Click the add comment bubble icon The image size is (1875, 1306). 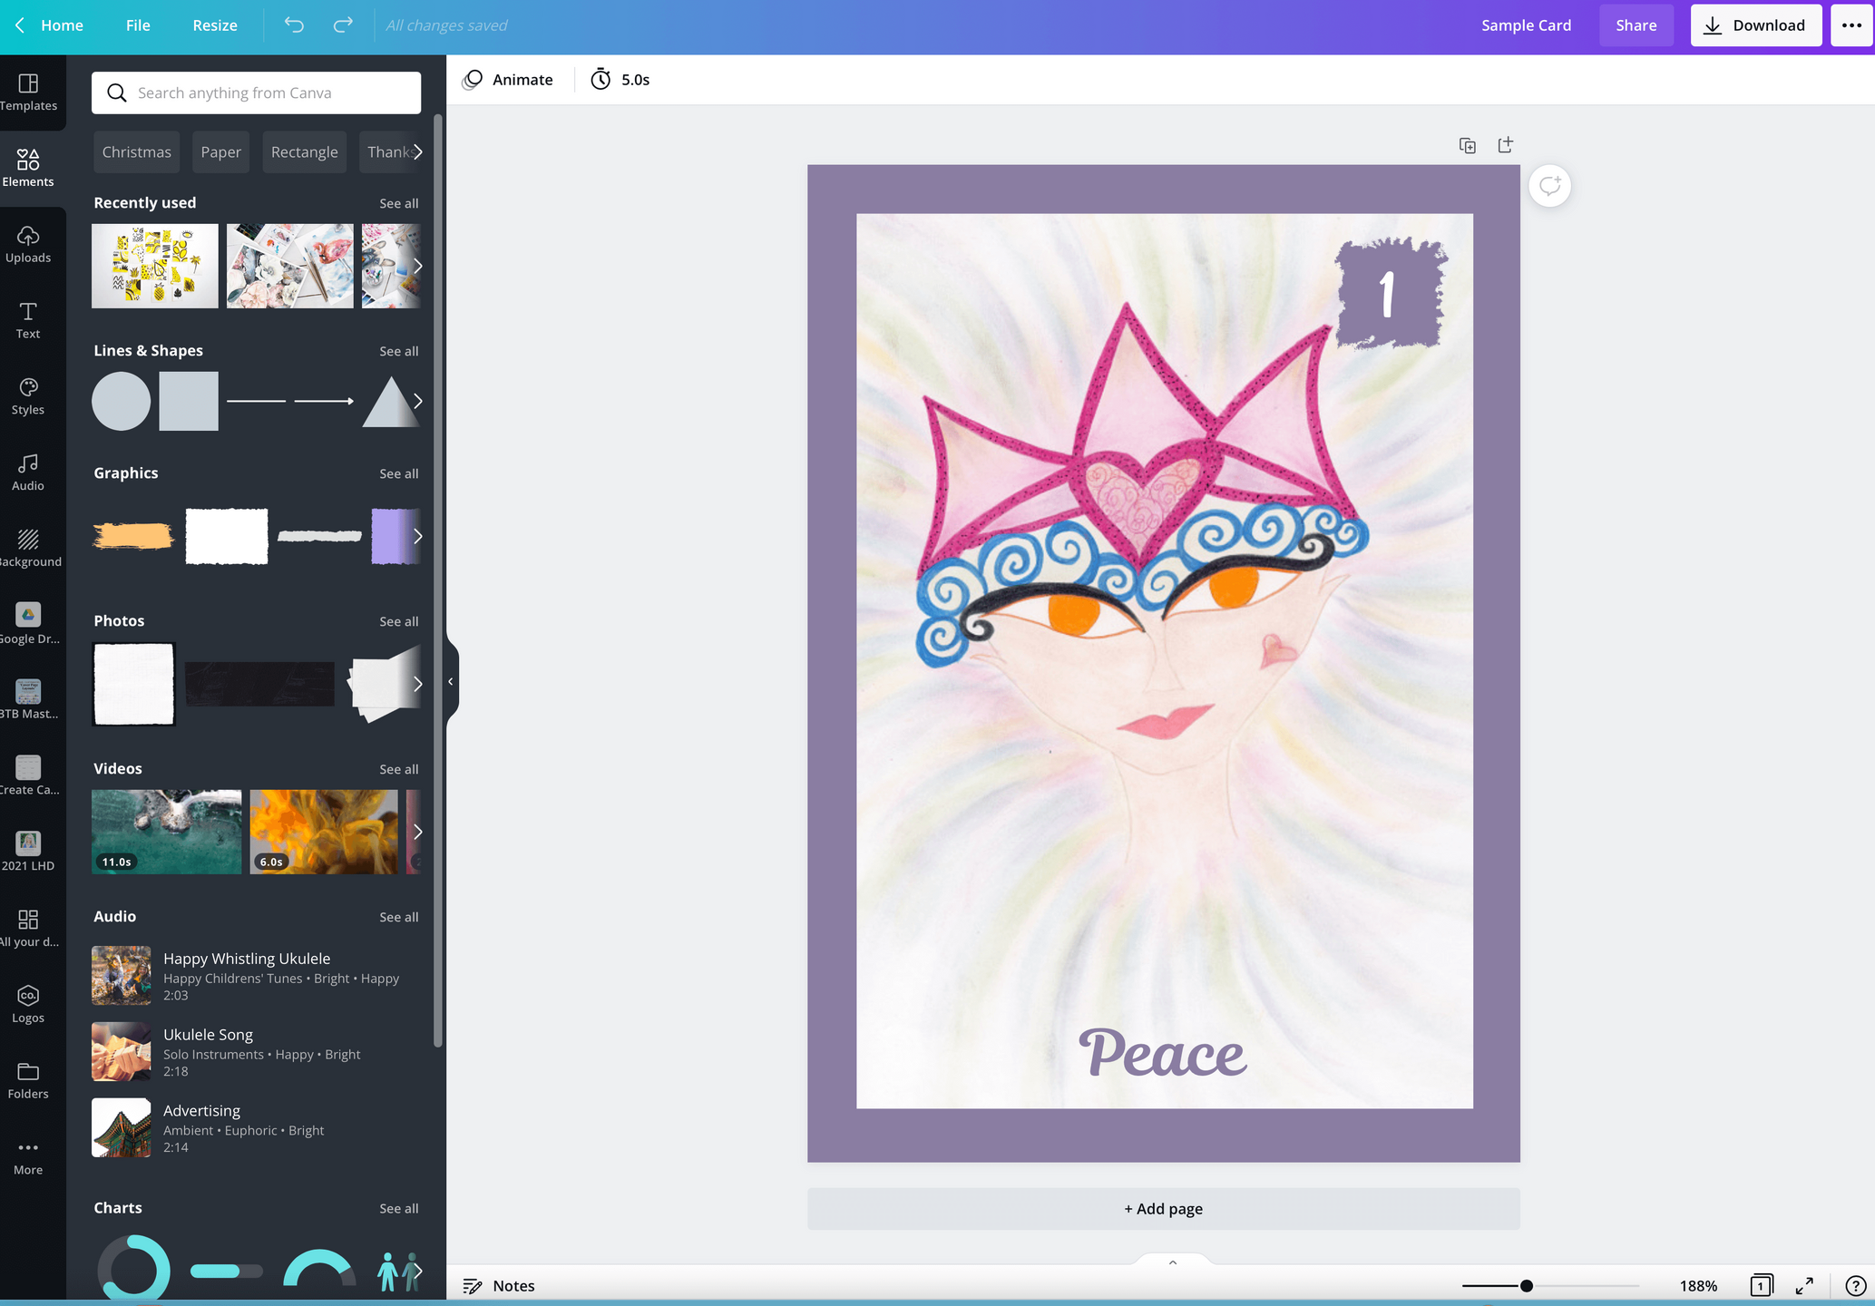coord(1549,186)
